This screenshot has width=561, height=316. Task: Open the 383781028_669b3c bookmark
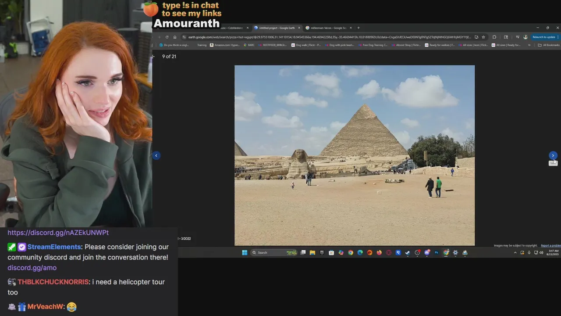(273, 45)
